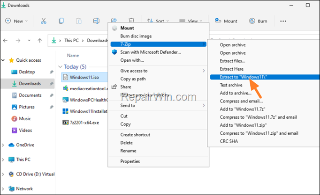Screen dimensions: 320x195
Task: Click the Paste toolbar icon
Action: [x=78, y=21]
